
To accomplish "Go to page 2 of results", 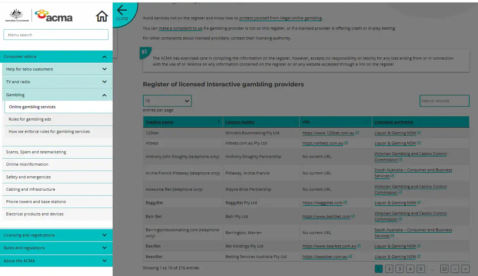I will (x=389, y=269).
